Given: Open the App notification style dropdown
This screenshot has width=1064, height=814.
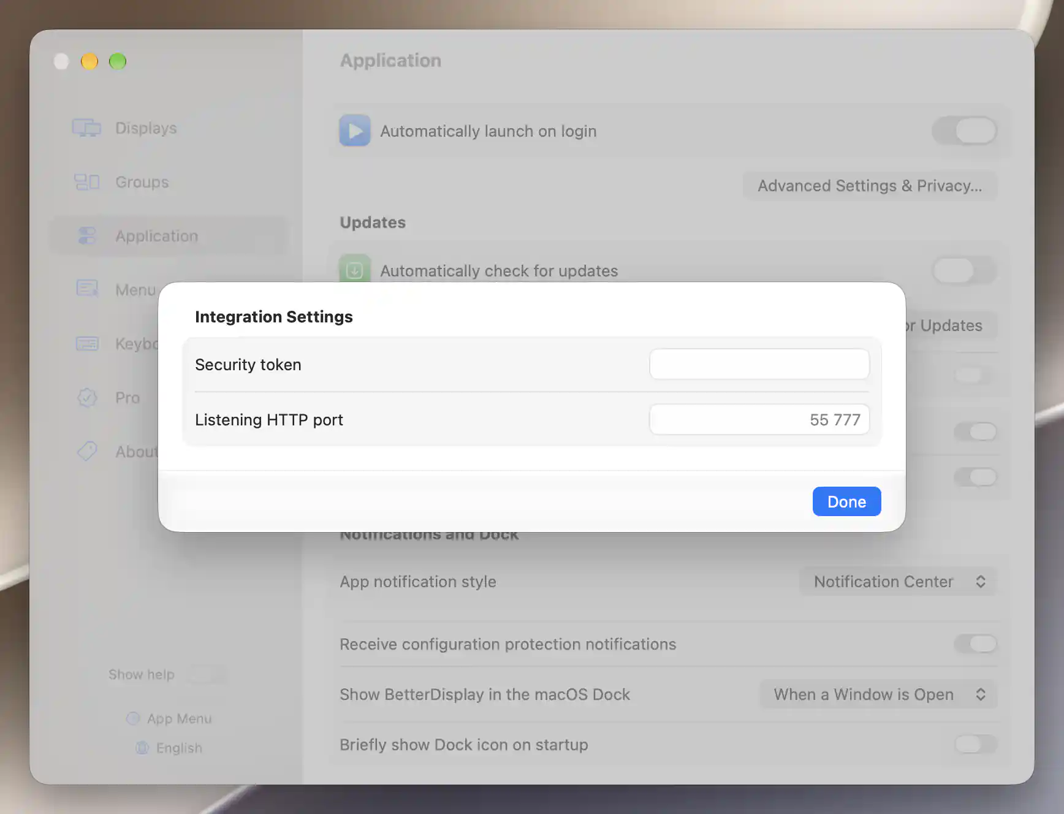Looking at the screenshot, I should 899,582.
